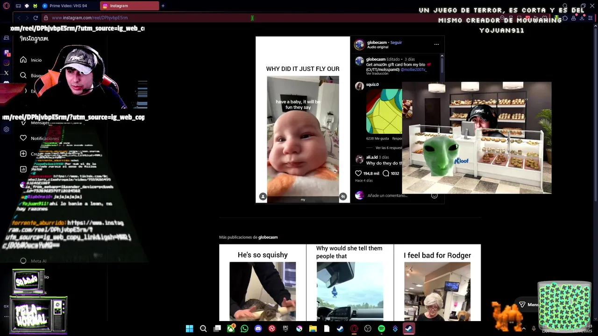Open Discord from taskbar
Image resolution: width=598 pixels, height=336 pixels.
(x=258, y=329)
